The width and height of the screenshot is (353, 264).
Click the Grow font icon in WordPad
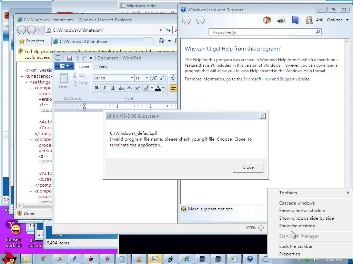click(x=154, y=78)
